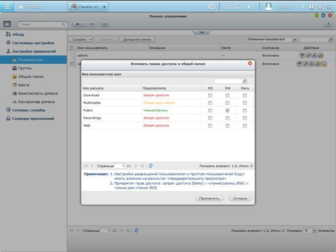Open the admin account dropdown
336x252 pixels.
pos(287,7)
